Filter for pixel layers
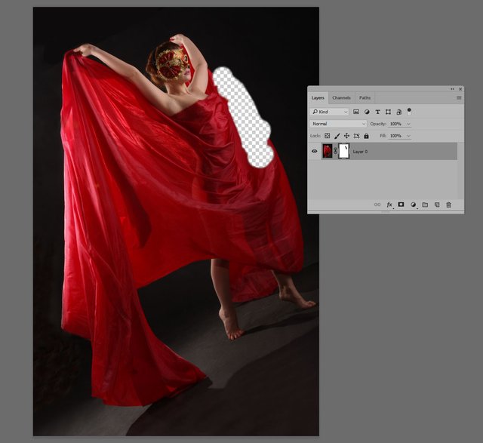 click(x=356, y=112)
